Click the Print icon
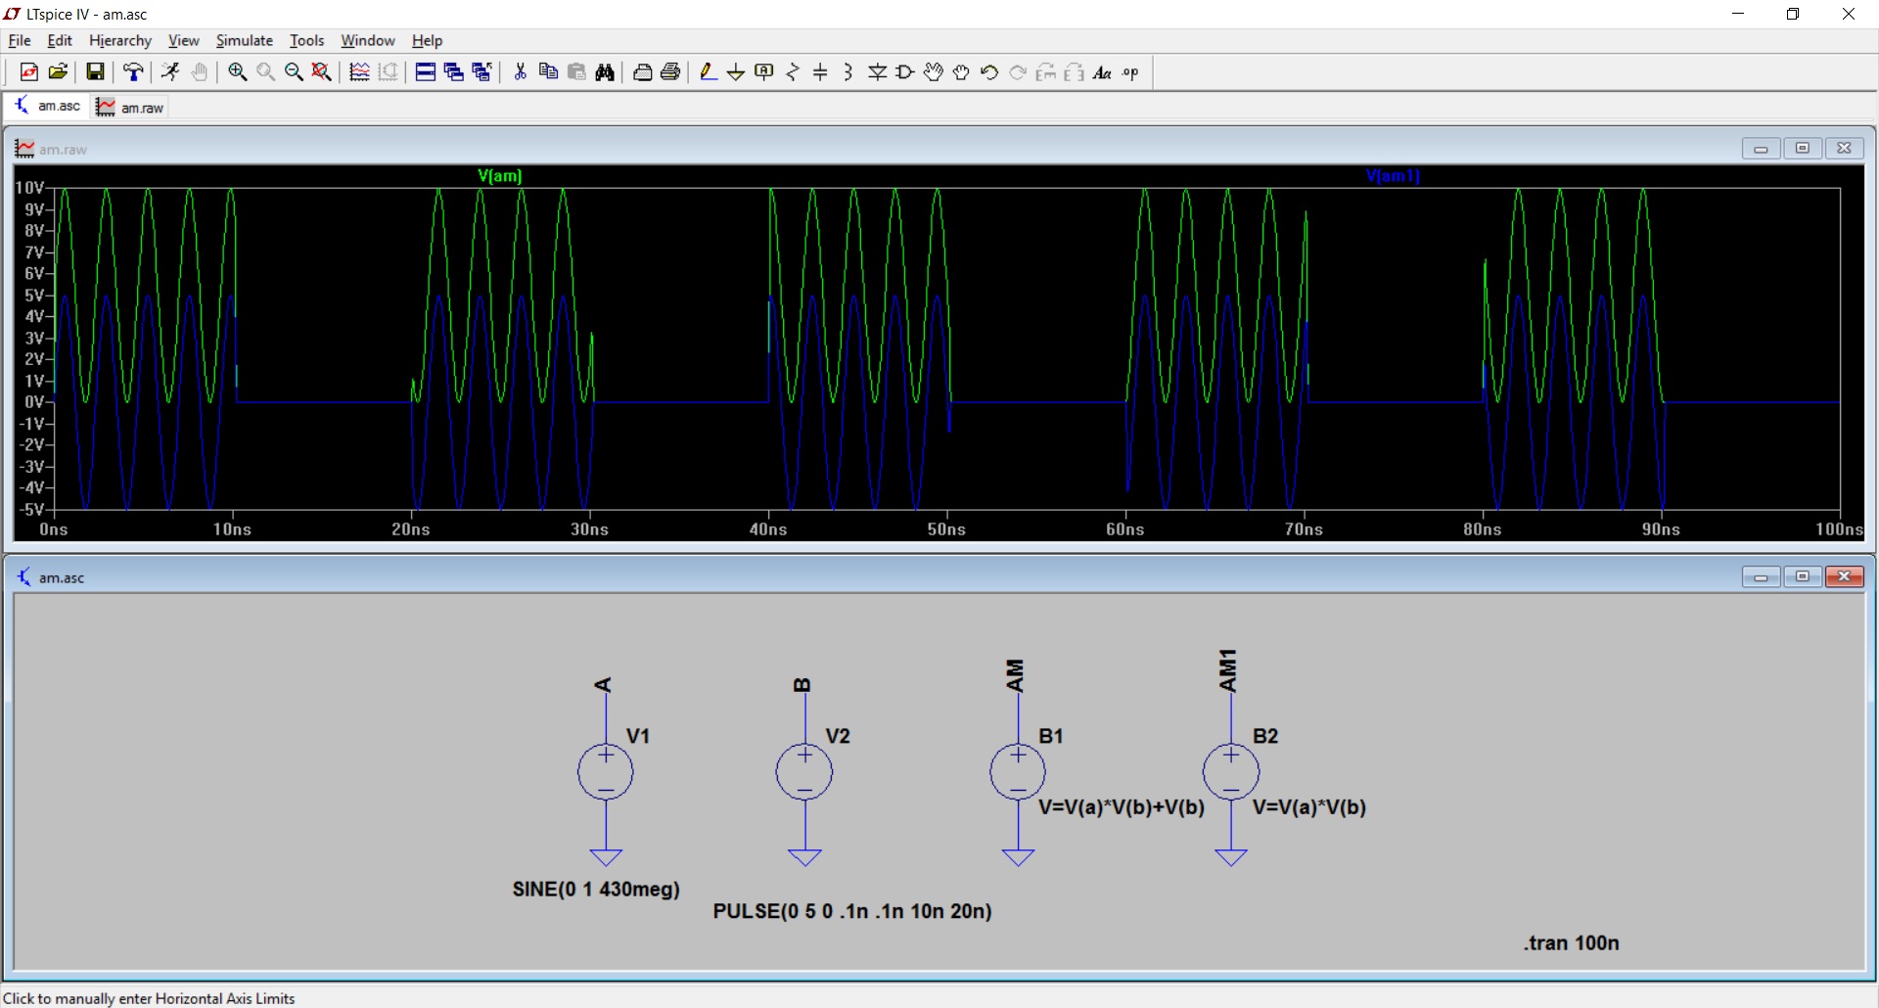 tap(670, 72)
